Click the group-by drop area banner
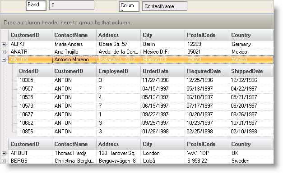This screenshot has width=283, height=173. click(x=137, y=23)
